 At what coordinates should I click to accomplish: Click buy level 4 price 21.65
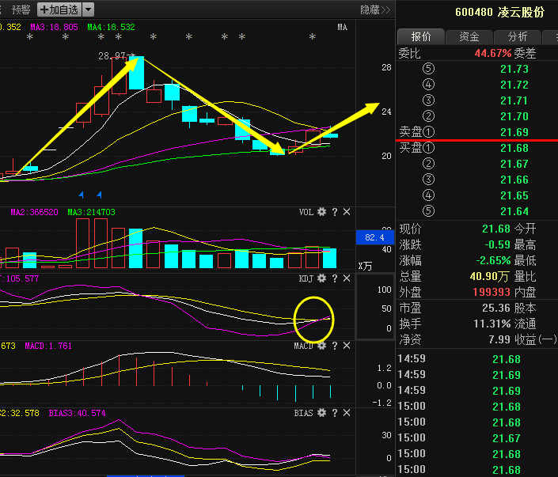click(x=514, y=195)
